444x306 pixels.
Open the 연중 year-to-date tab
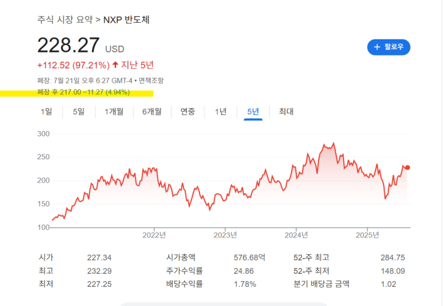click(188, 112)
